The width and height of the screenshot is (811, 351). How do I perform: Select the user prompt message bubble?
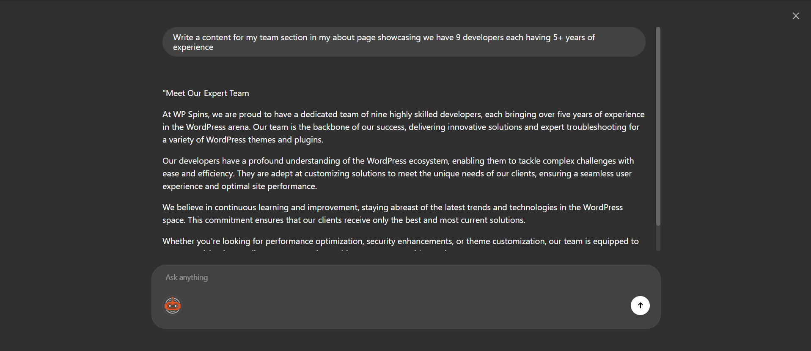tap(404, 42)
